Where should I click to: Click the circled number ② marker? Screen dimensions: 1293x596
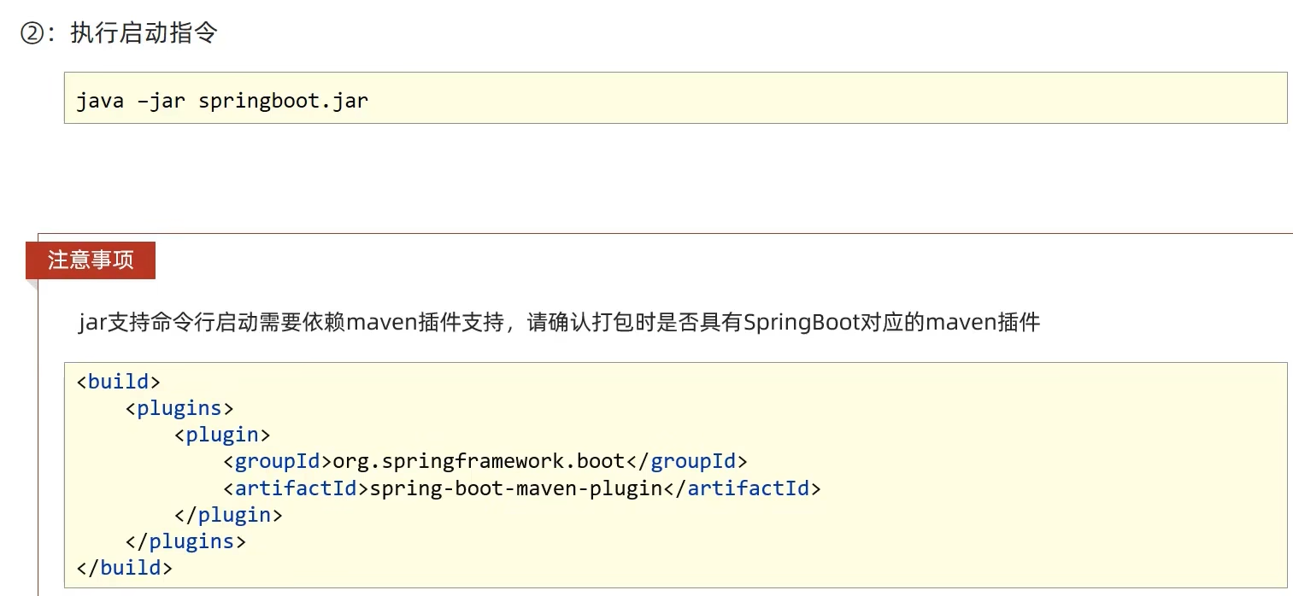coord(32,34)
